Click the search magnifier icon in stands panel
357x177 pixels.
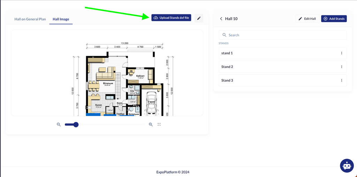point(224,35)
